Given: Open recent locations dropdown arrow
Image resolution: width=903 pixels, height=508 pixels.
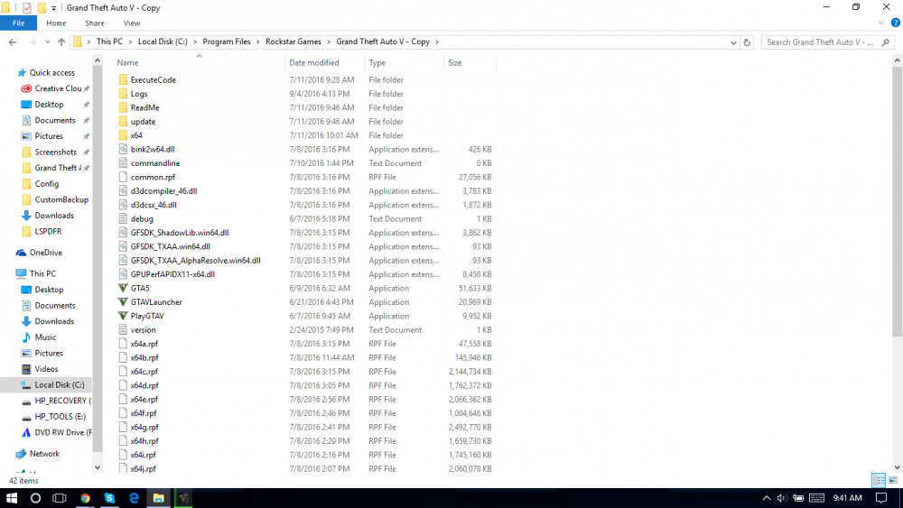Looking at the screenshot, I should pyautogui.click(x=47, y=42).
